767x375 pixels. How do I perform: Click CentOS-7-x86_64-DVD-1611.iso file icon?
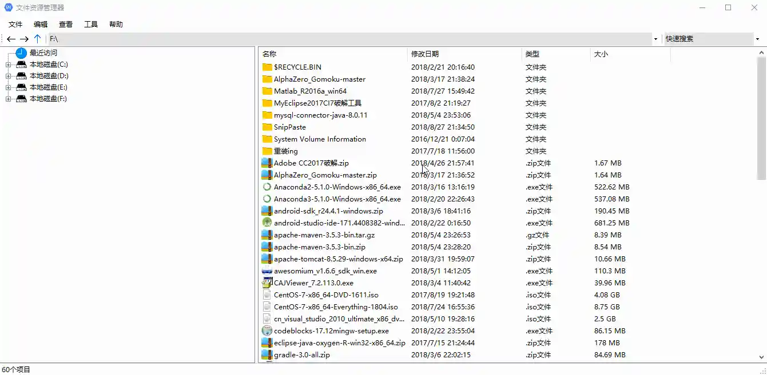[x=267, y=295]
